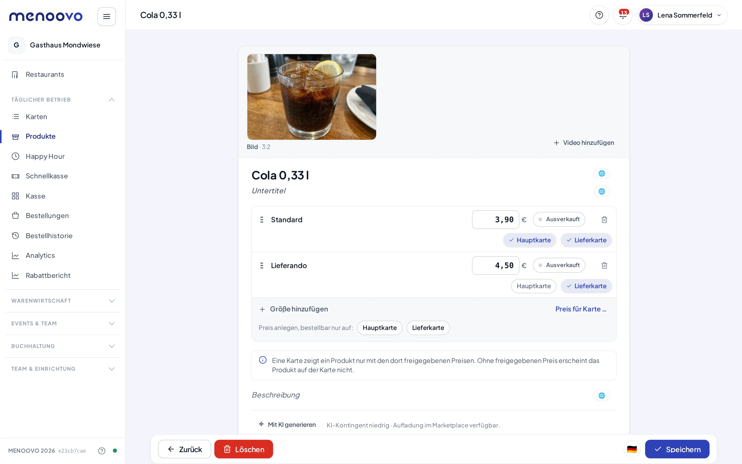Collapse the Täglicher Betrieb section
The height and width of the screenshot is (464, 742).
click(x=63, y=100)
